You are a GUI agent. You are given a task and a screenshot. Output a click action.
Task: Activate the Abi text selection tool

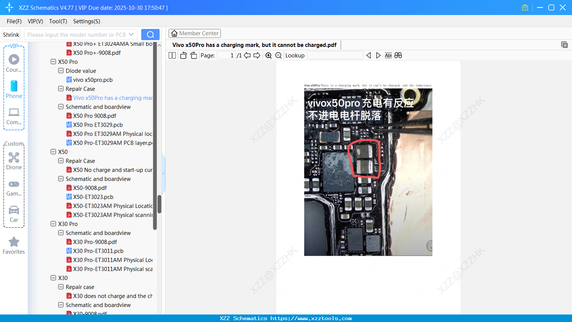point(388,55)
